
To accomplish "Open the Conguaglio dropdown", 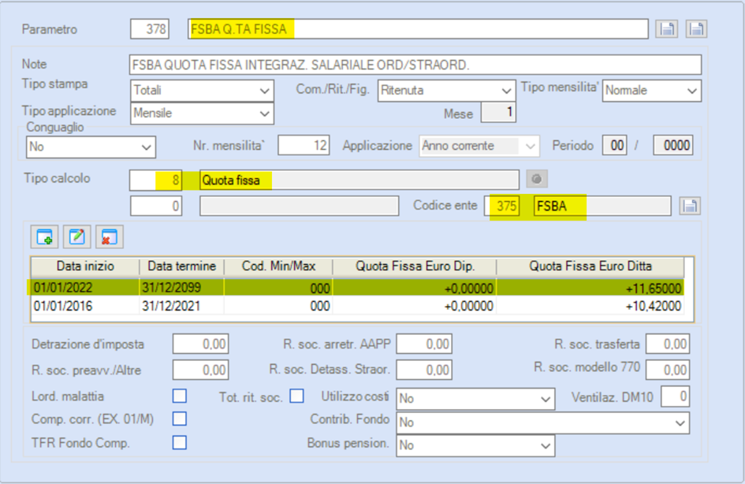I will [91, 147].
